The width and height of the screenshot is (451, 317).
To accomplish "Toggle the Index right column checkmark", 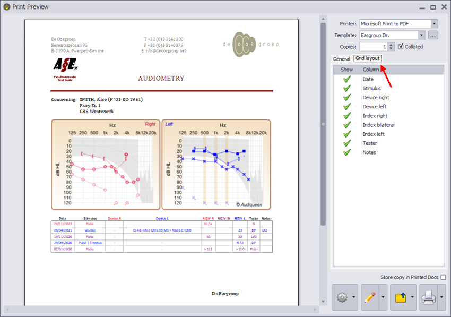I will point(347,116).
